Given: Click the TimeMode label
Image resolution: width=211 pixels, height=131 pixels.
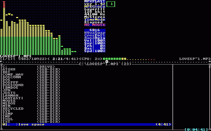Looking at the screenshot, I should pos(95,19).
